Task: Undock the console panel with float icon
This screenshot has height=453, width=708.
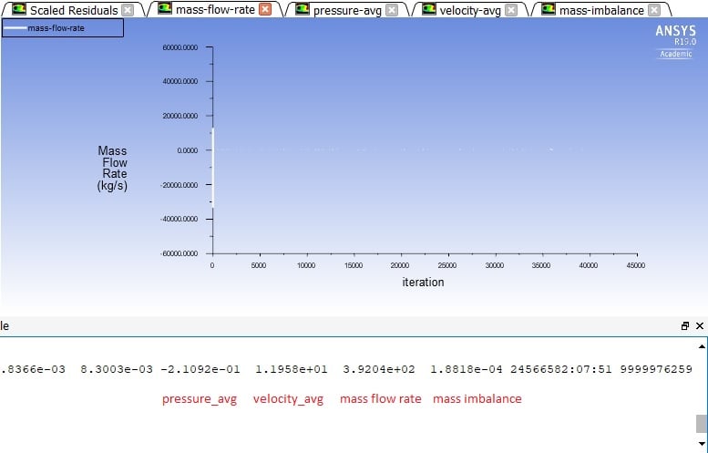Action: [x=685, y=325]
